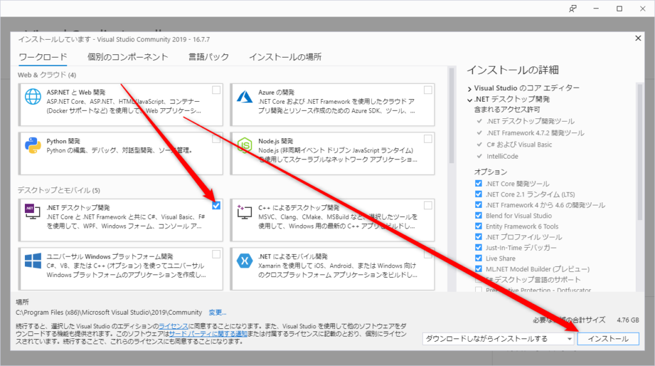Enable the C++ によるデスクトップ開発 checkbox

coord(428,205)
